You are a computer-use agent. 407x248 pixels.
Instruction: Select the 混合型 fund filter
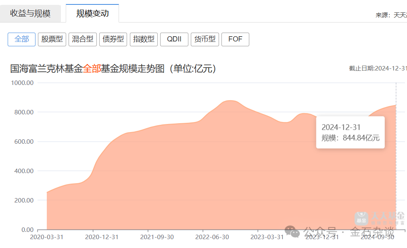82,39
